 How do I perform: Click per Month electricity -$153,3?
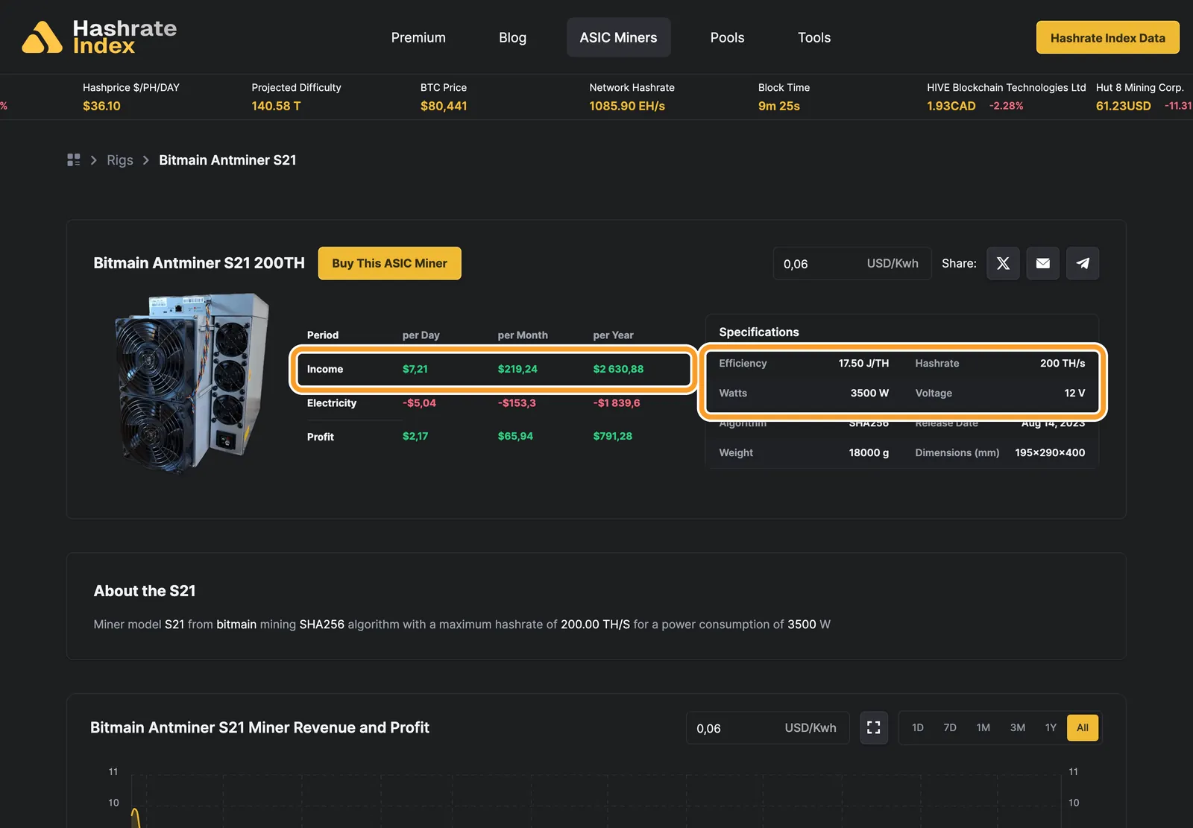pos(517,402)
